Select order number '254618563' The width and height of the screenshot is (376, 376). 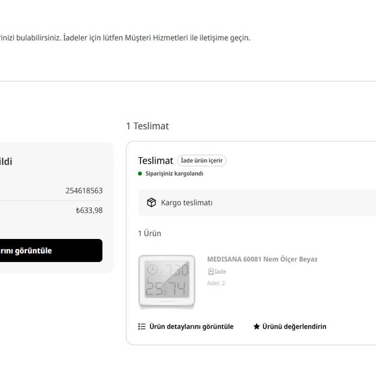point(84,190)
